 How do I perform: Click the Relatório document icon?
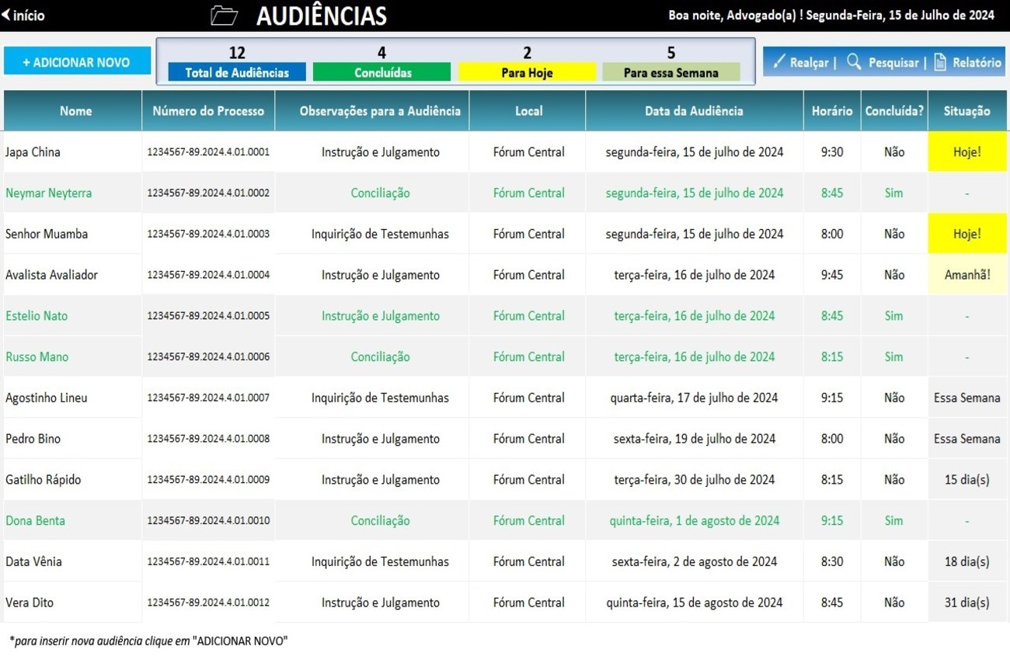click(x=940, y=62)
